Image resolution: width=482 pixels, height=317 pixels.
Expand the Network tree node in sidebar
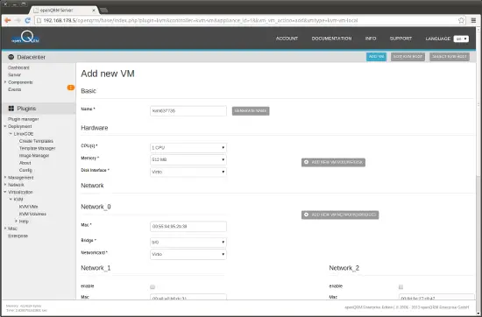coord(5,185)
